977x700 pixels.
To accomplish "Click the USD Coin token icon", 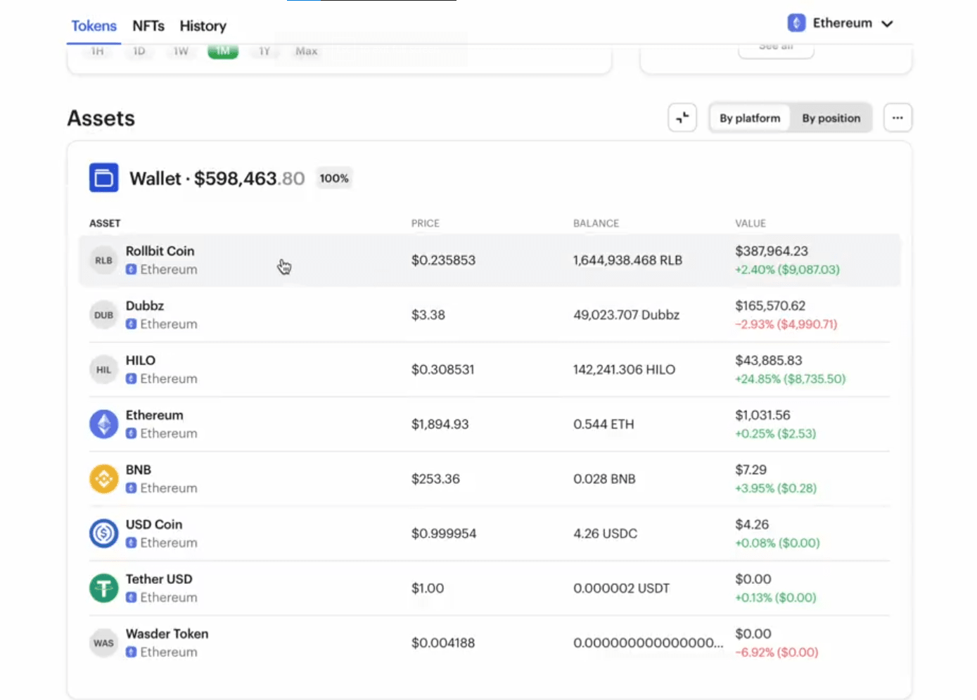I will (104, 534).
